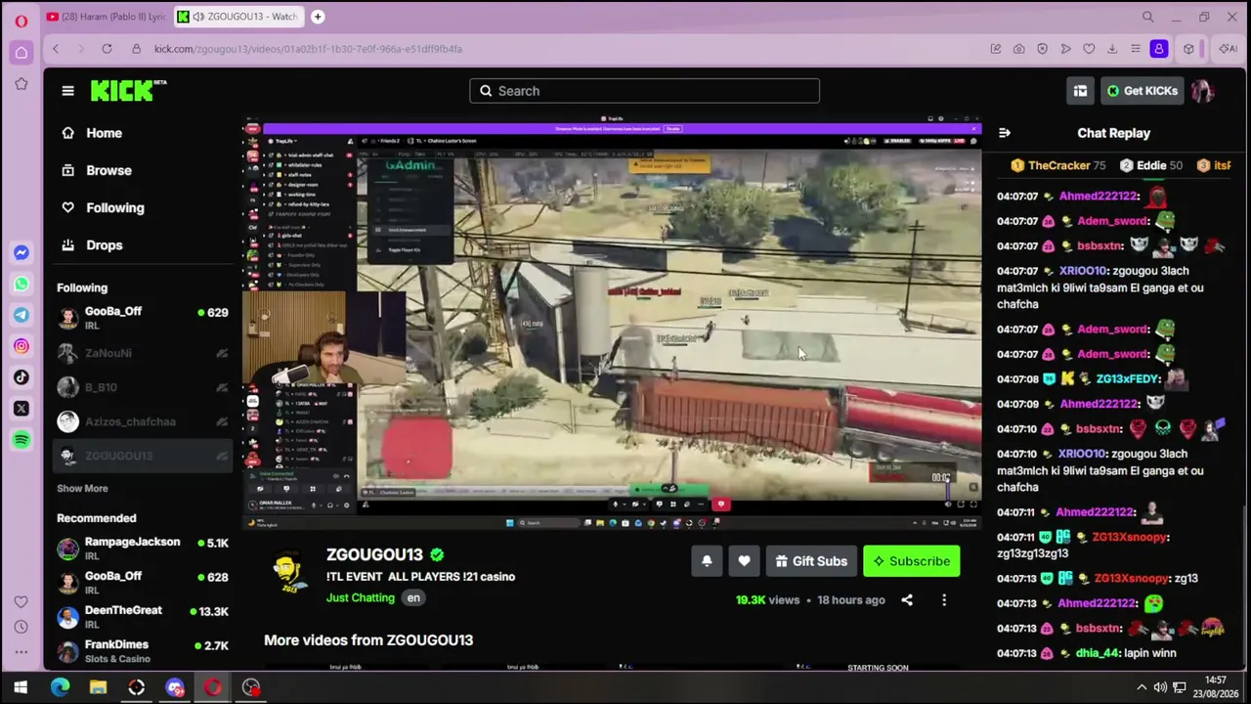This screenshot has width=1251, height=704.
Task: Open browser downloads icon
Action: 1112,49
